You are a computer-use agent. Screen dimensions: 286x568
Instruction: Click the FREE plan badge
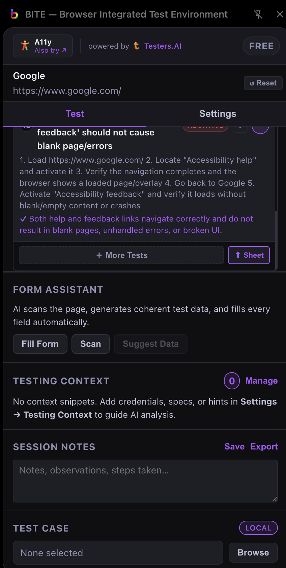(261, 46)
